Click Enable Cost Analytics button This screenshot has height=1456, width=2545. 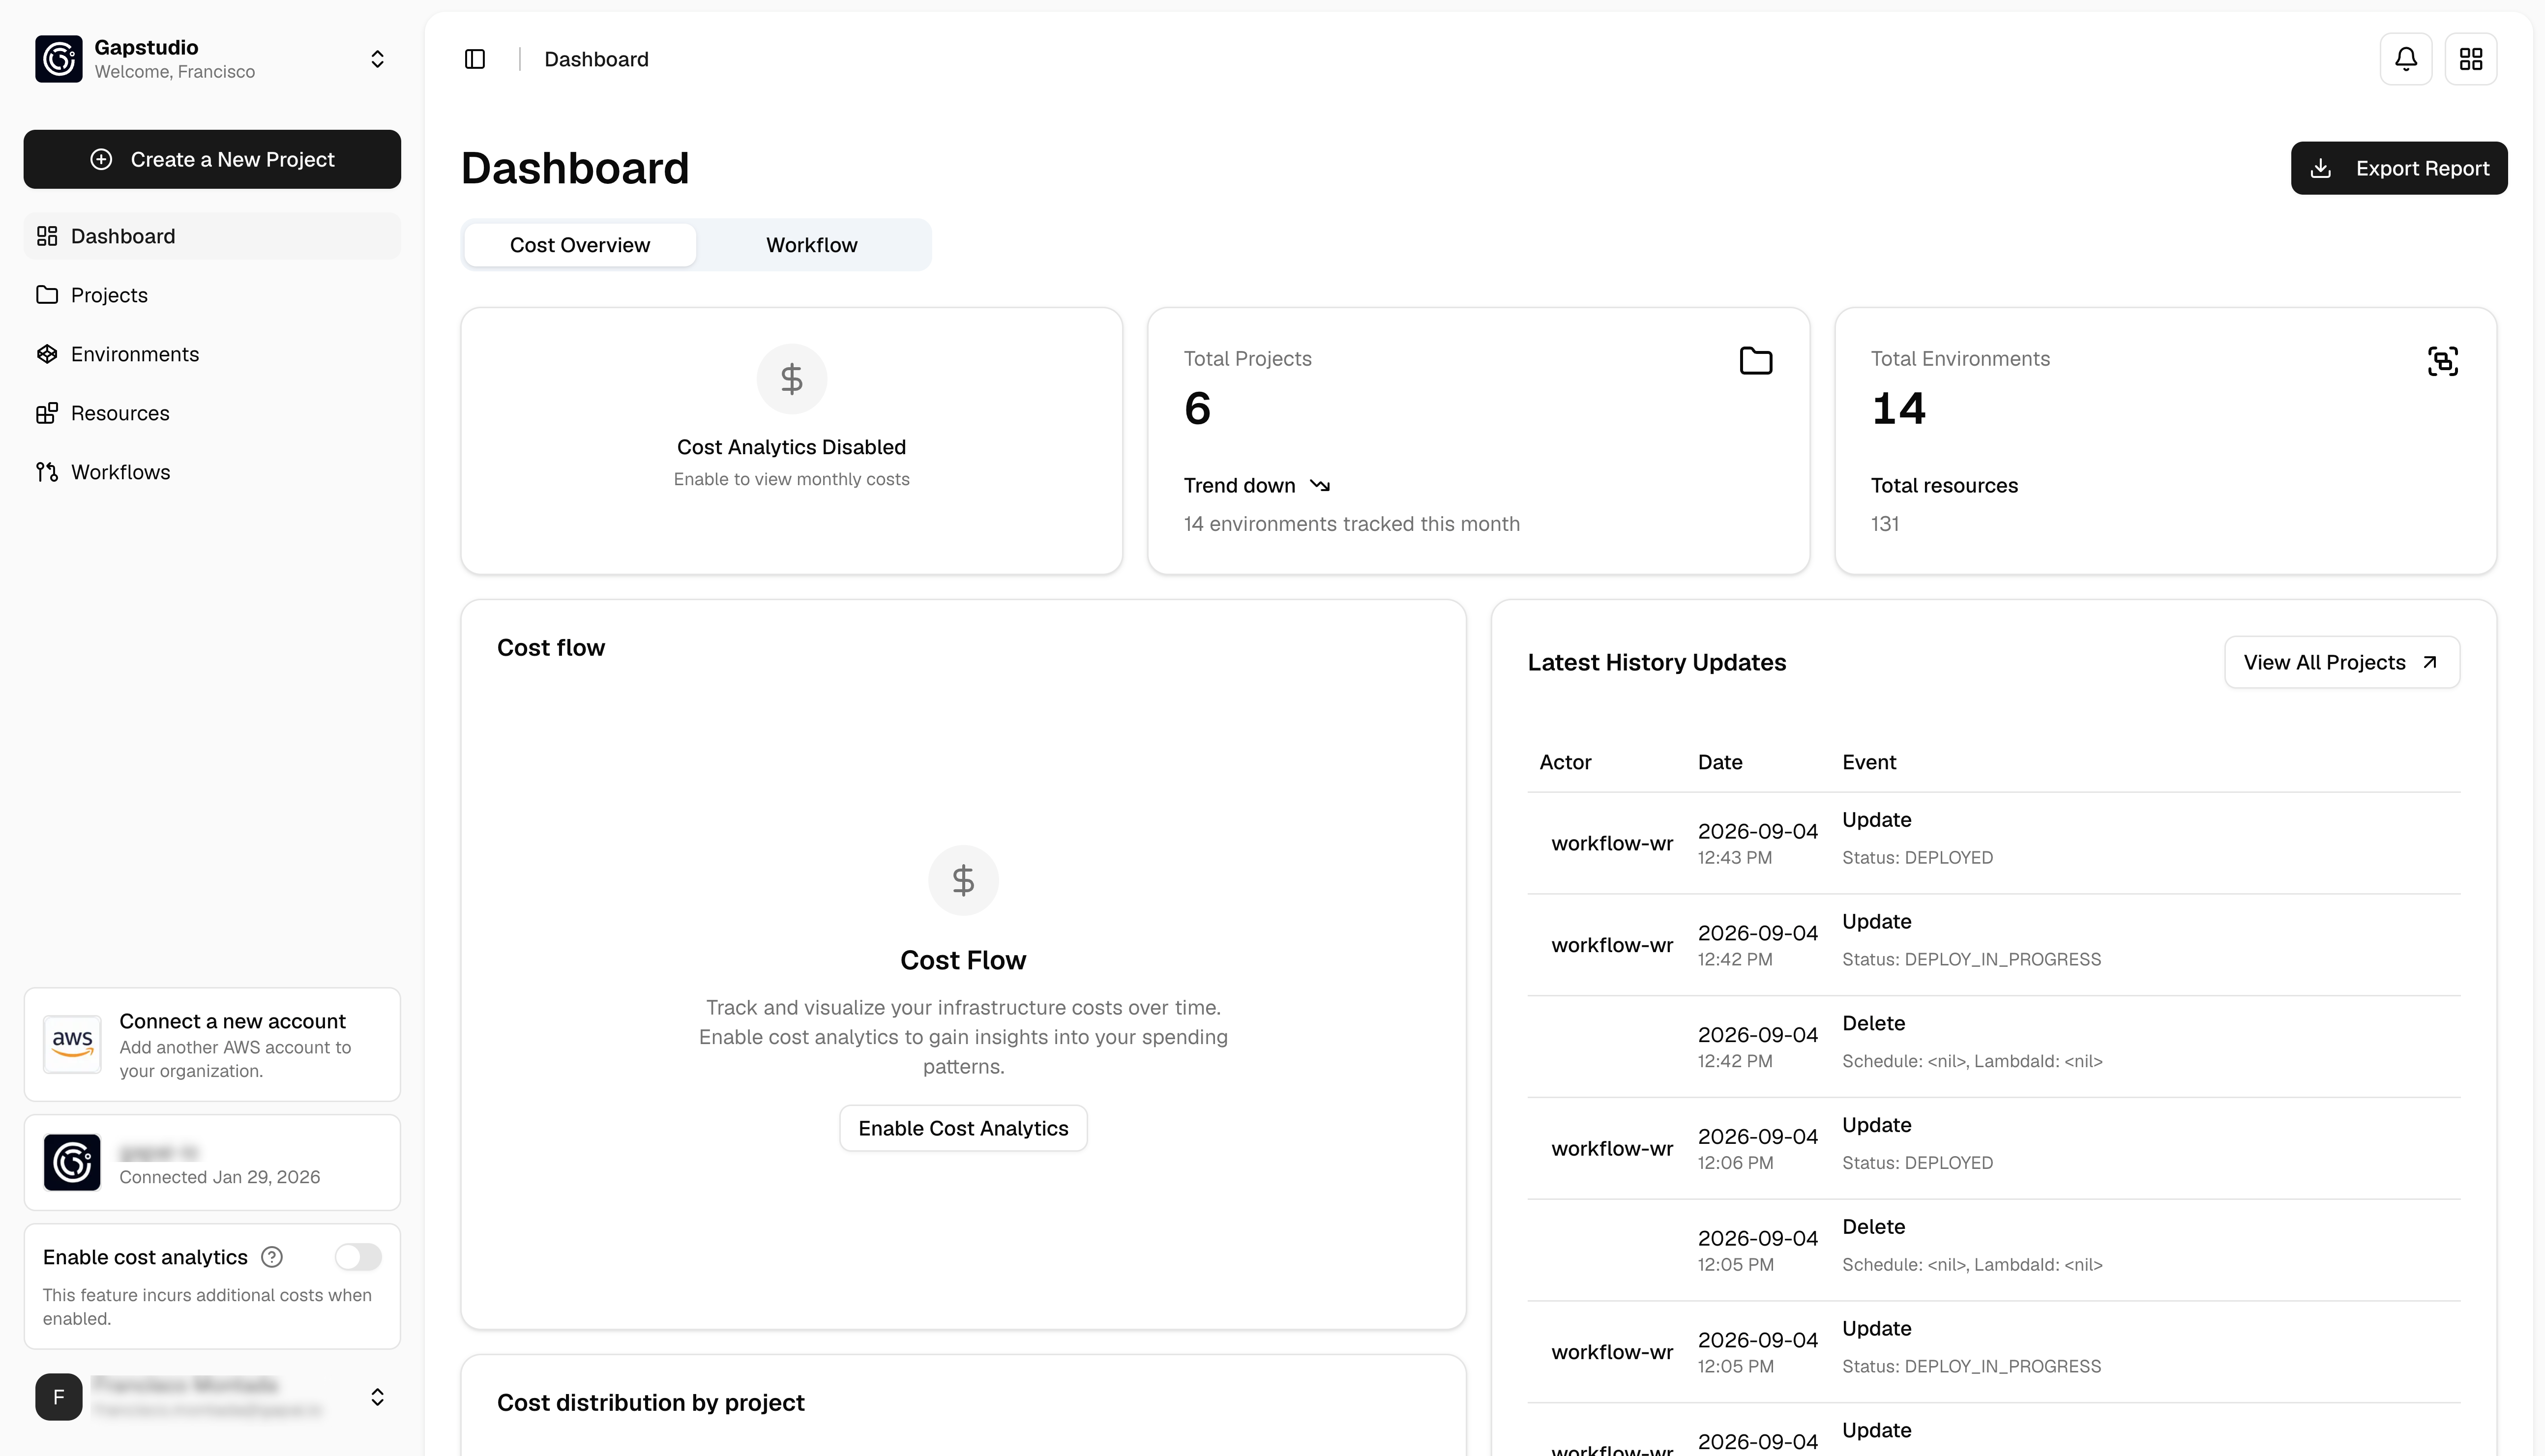click(963, 1128)
